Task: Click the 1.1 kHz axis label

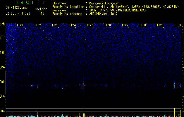Action: tap(3, 38)
